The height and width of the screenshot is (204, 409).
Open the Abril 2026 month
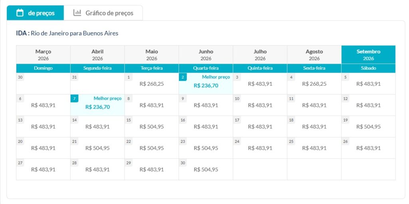(97, 55)
